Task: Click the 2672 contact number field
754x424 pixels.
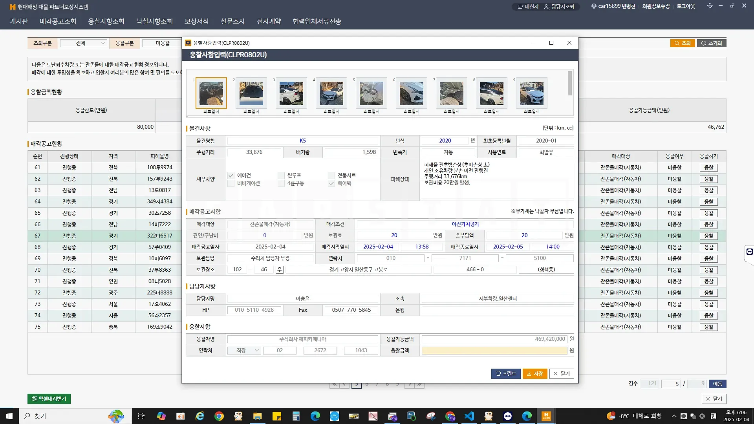Action: pyautogui.click(x=320, y=351)
